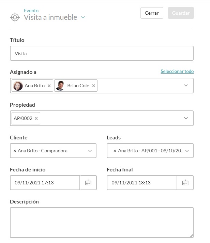Screen dimensions: 210x243
Task: Open the Leads dropdown
Action: tap(187, 151)
